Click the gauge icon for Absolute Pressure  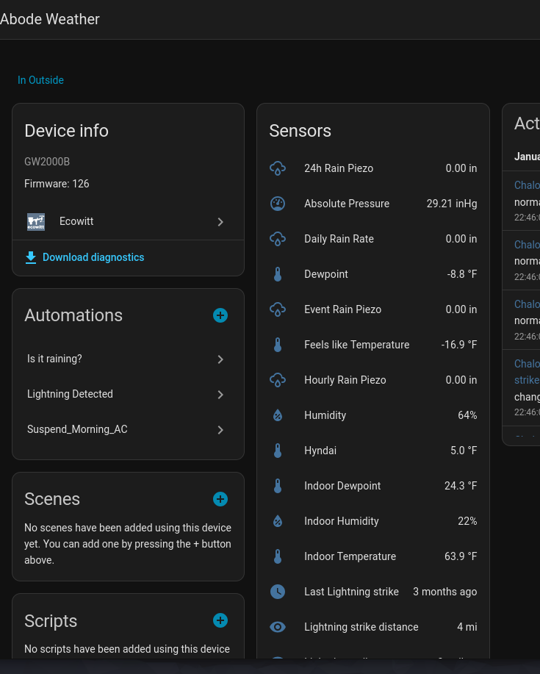(278, 204)
